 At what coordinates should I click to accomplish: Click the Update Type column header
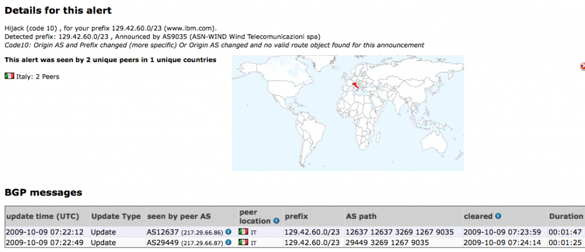tap(115, 217)
